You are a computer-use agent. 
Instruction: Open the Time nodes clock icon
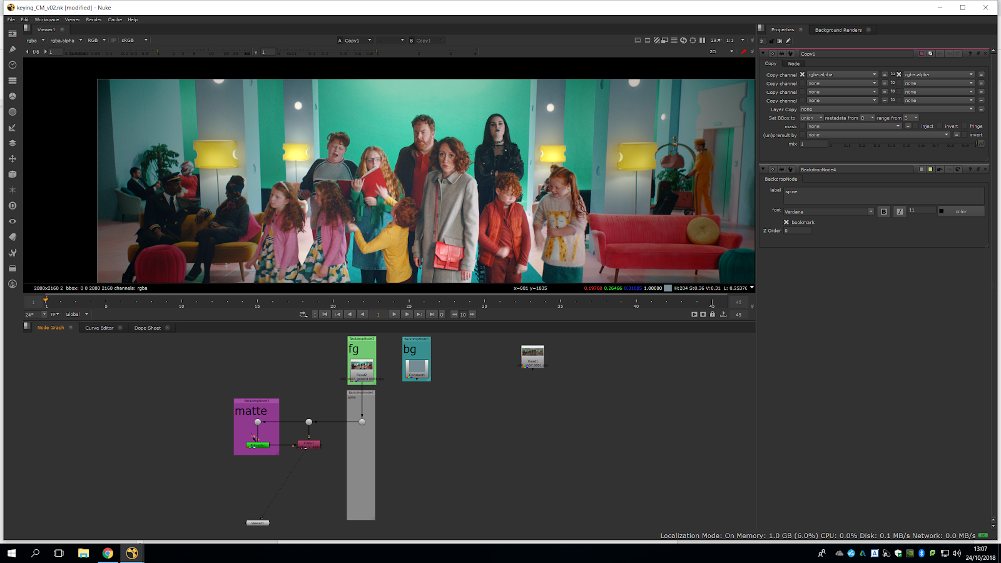(12, 65)
